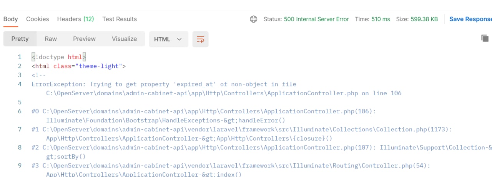Copy response using the copy icon

[x=485, y=38]
